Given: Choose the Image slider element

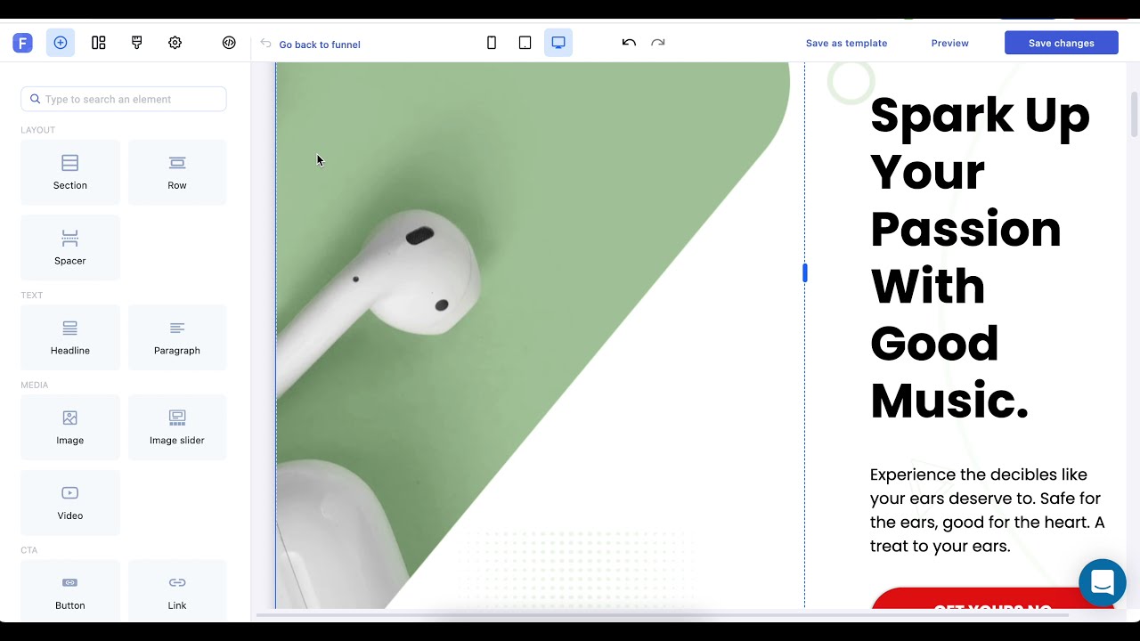Looking at the screenshot, I should (177, 426).
